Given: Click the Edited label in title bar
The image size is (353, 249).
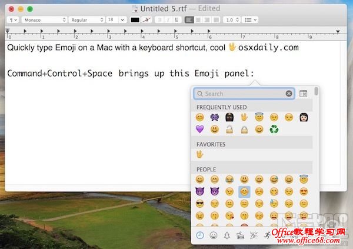Looking at the screenshot, I should pyautogui.click(x=209, y=9).
